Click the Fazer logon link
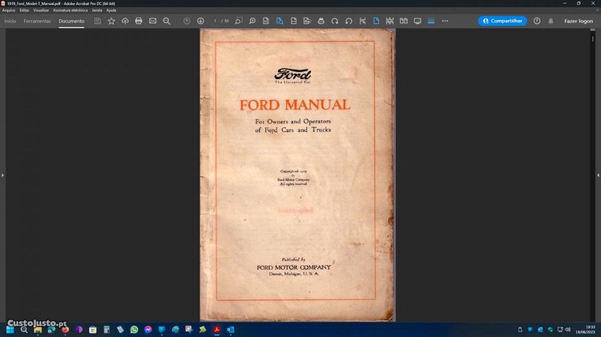The image size is (601, 337). pyautogui.click(x=579, y=21)
